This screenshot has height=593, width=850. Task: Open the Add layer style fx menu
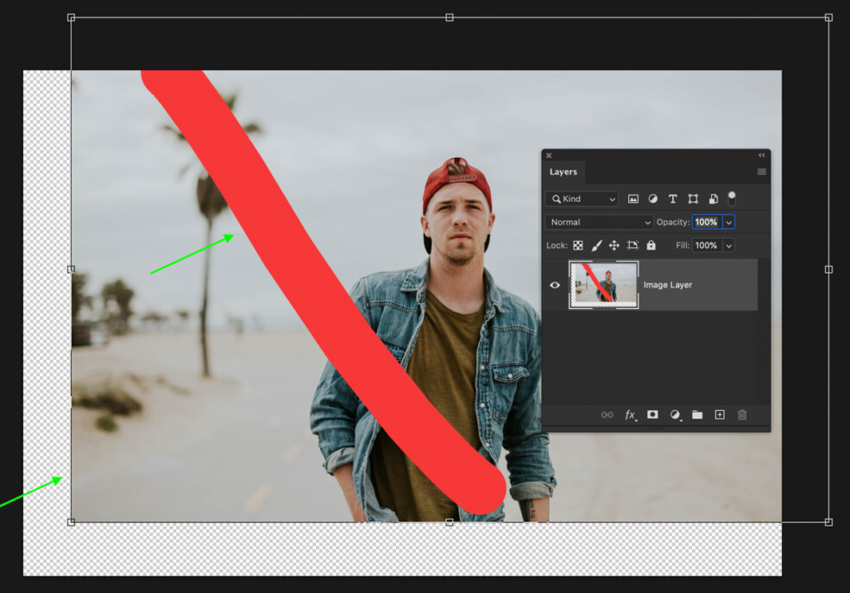click(631, 414)
